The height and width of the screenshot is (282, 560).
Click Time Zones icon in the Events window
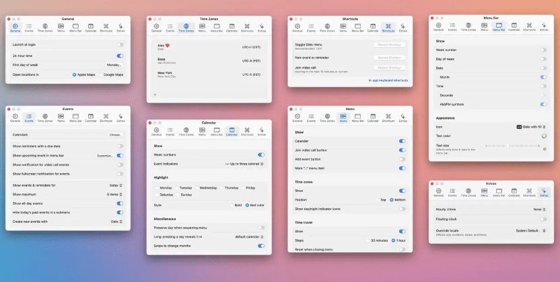coord(44,118)
